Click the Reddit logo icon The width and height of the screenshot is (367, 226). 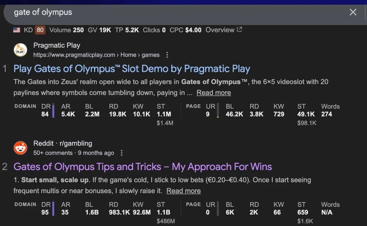20,148
